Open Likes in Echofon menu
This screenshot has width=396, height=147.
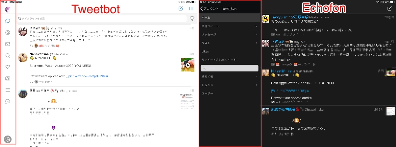230,52
